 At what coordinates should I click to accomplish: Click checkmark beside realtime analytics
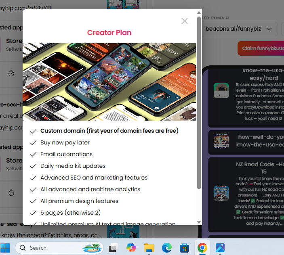pyautogui.click(x=33, y=190)
